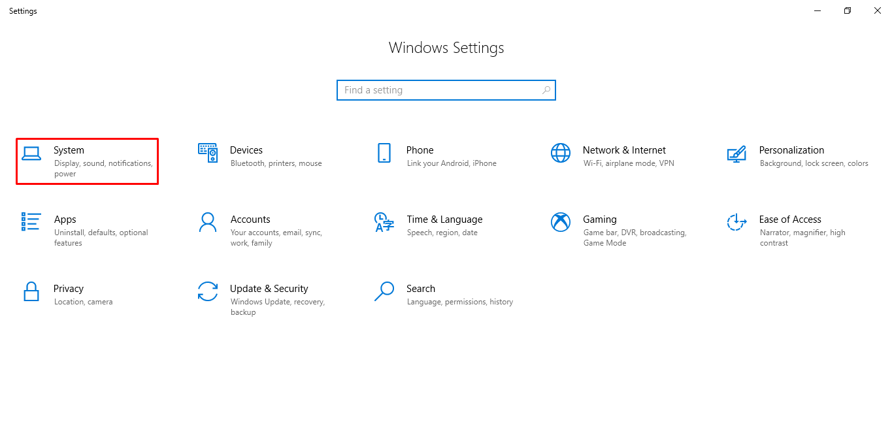Click 'Link your Android, iPhone' description
The image size is (892, 422).
(x=452, y=163)
